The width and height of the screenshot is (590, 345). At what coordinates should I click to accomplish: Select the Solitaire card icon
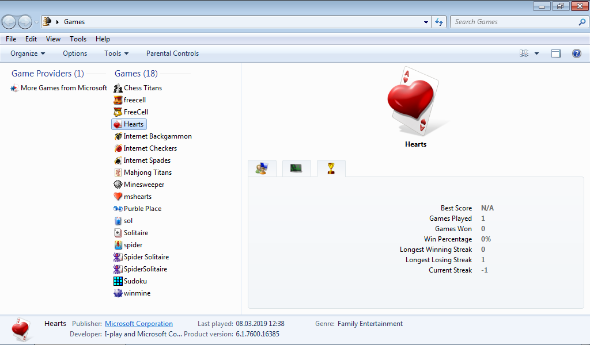point(118,233)
